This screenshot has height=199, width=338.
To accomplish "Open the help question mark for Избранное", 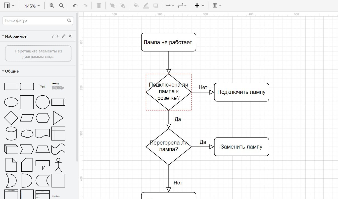I will (53, 36).
